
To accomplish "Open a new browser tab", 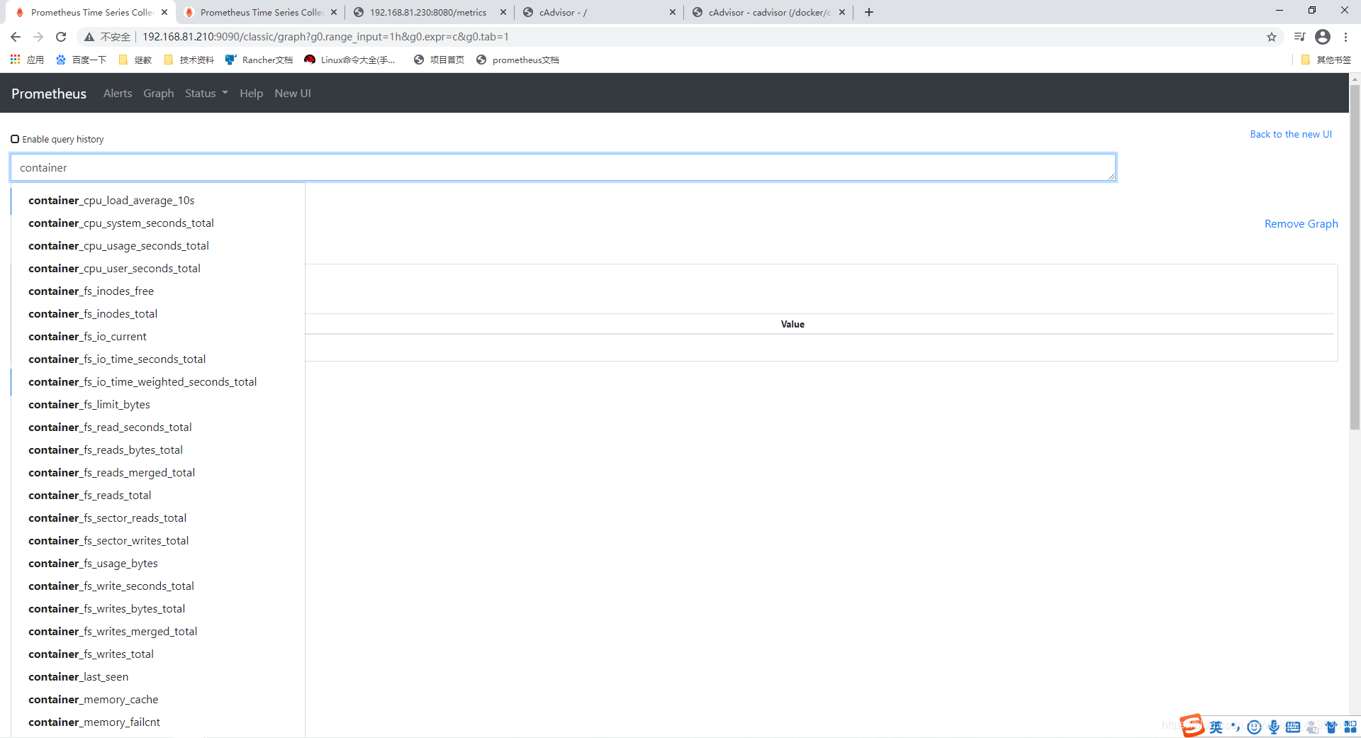I will [869, 12].
